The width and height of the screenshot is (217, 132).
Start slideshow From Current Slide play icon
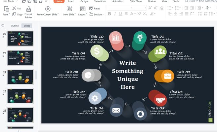click(x=48, y=9)
